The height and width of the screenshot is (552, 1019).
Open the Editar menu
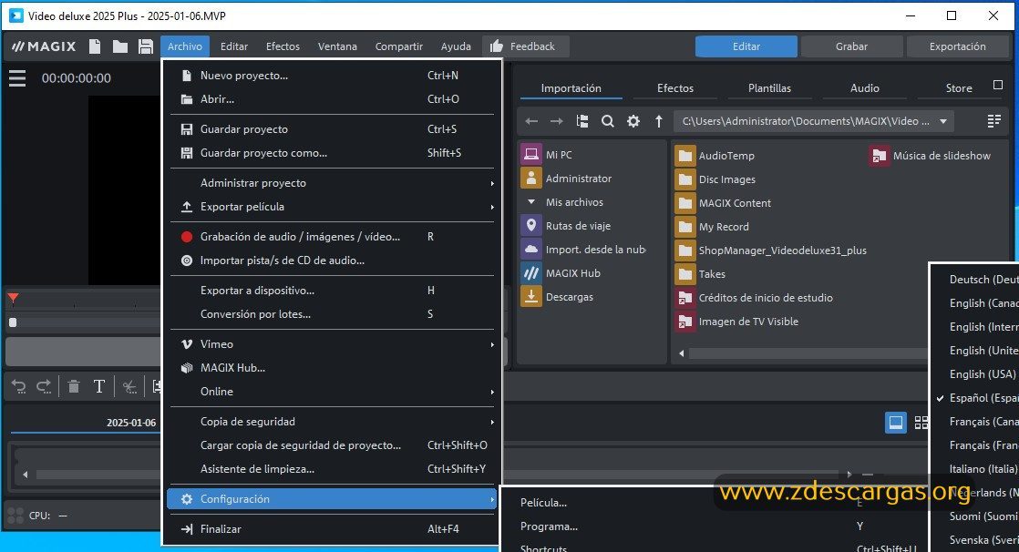pos(234,46)
